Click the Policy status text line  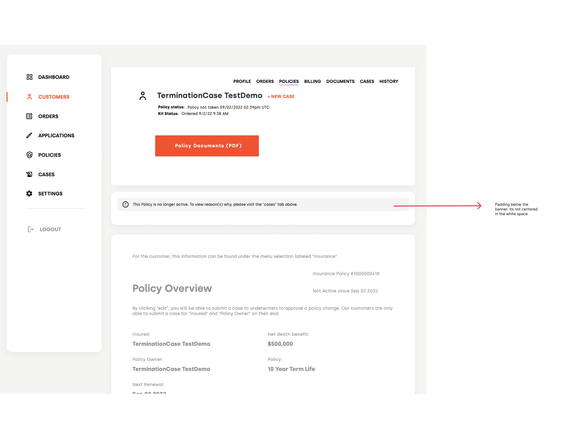(214, 107)
